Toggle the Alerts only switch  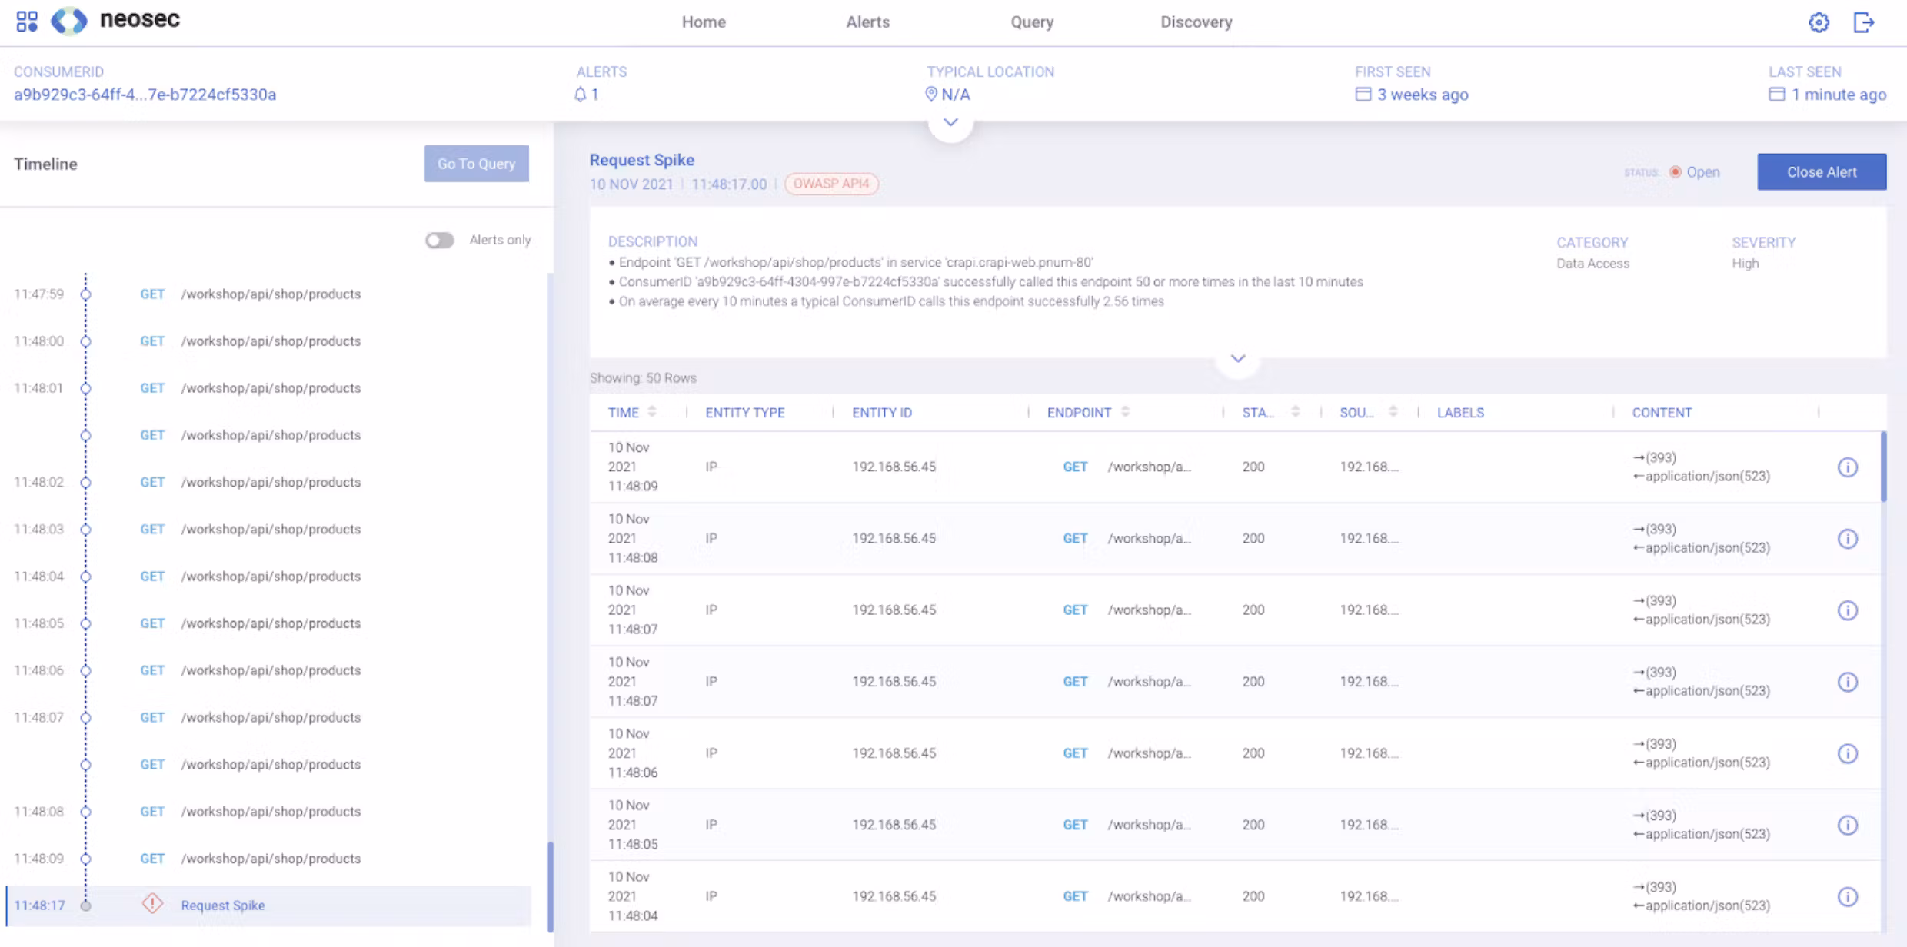coord(440,241)
